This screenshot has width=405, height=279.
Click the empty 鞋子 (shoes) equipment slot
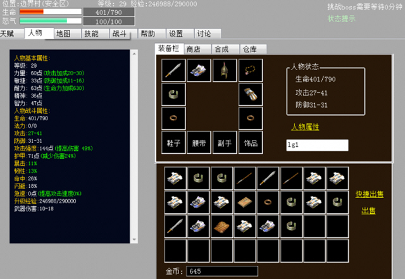pyautogui.click(x=173, y=143)
